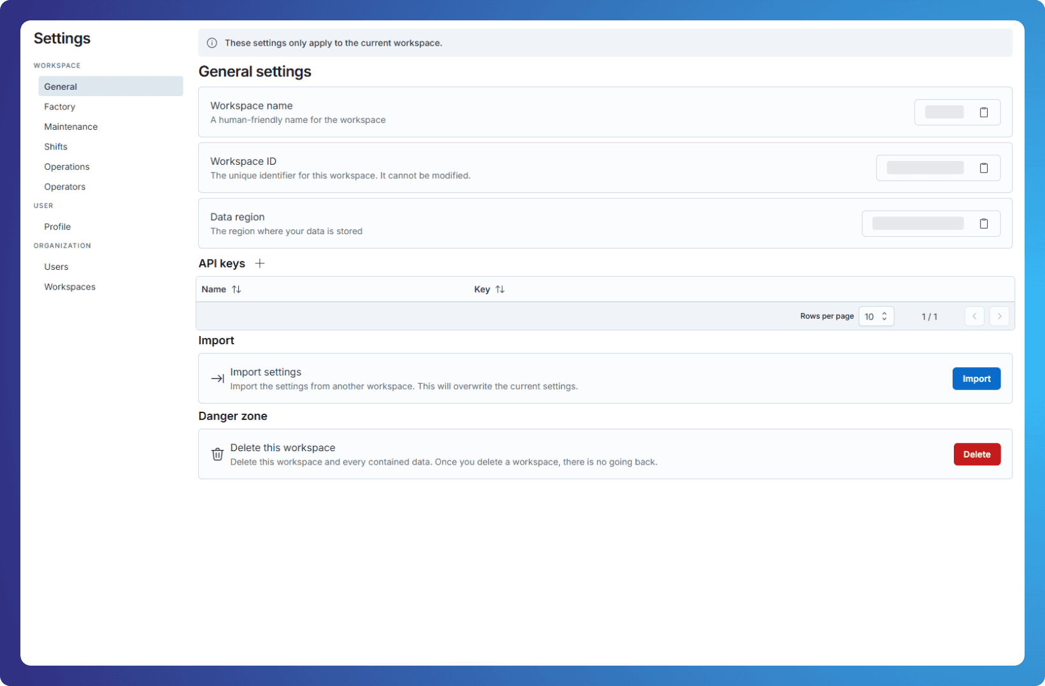Image resolution: width=1045 pixels, height=686 pixels.
Task: Go to next page of API keys
Action: (998, 316)
